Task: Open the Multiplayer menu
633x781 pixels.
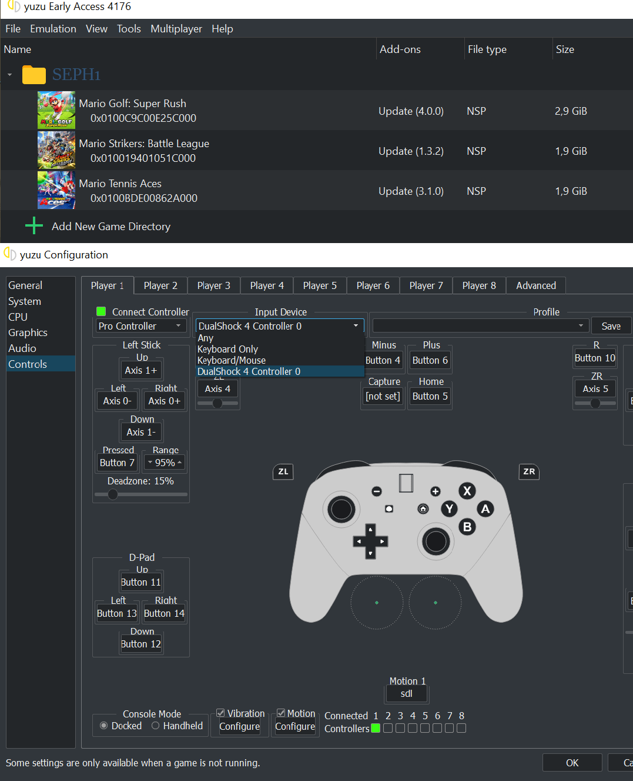Action: [x=176, y=29]
